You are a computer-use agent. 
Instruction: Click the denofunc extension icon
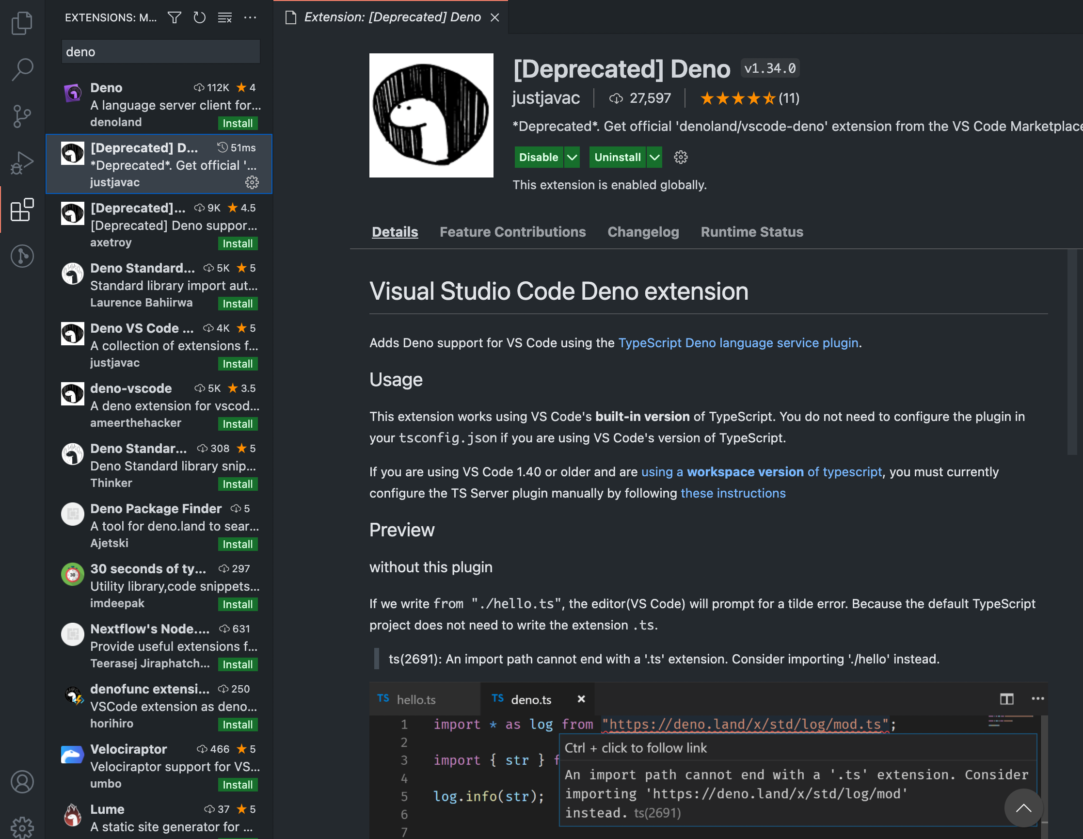pyautogui.click(x=73, y=695)
